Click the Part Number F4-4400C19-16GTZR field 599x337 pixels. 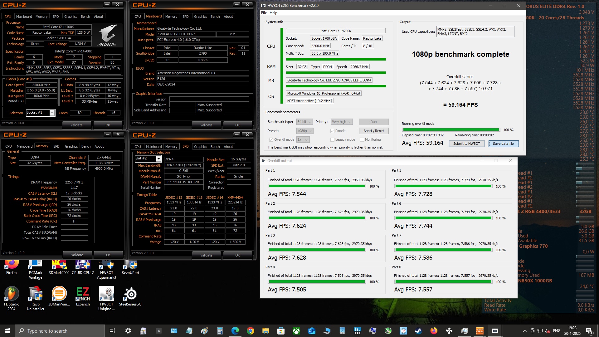click(183, 182)
